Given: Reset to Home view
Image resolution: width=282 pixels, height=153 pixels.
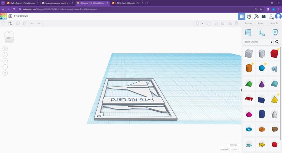Looking at the screenshot, I should point(5,48).
